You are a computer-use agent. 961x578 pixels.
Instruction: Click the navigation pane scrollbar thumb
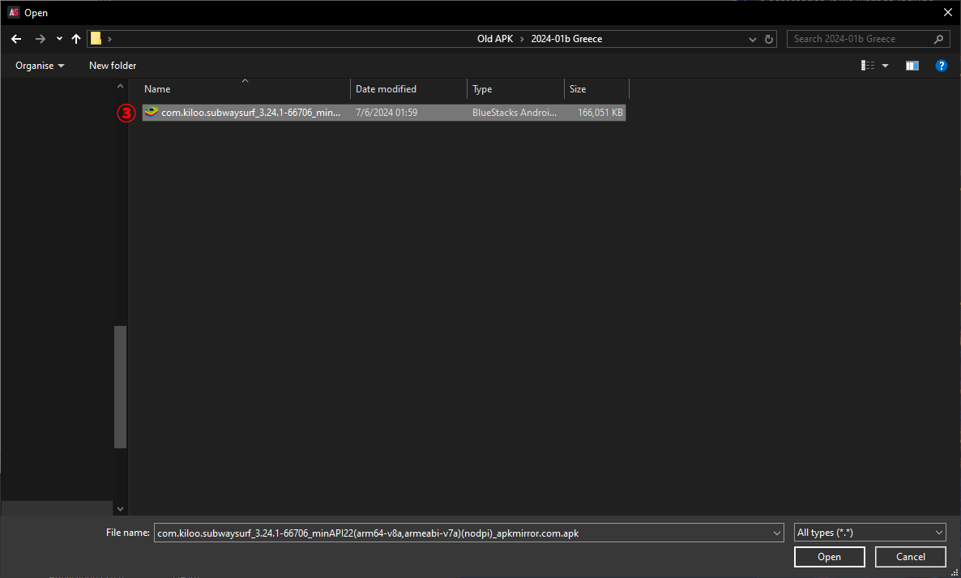(120, 387)
